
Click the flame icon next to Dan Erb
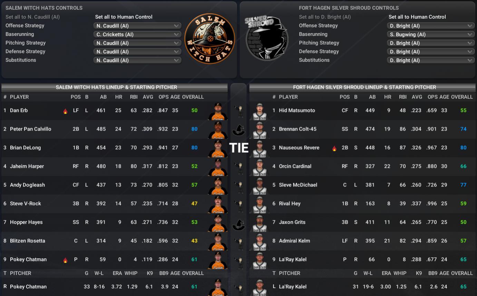tap(65, 111)
